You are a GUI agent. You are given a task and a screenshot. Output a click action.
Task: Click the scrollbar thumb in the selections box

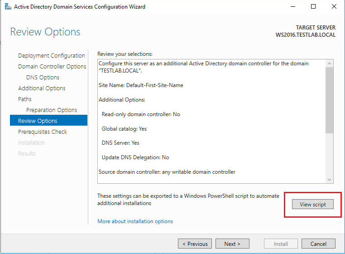(x=329, y=100)
